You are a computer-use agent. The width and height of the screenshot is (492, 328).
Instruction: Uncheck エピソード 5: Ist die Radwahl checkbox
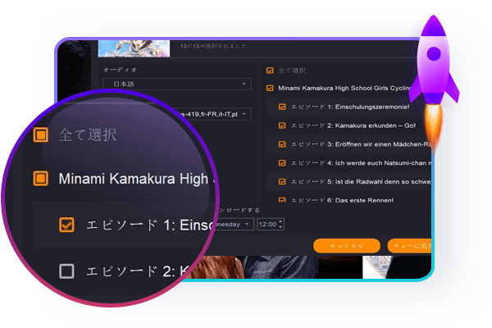coord(282,181)
